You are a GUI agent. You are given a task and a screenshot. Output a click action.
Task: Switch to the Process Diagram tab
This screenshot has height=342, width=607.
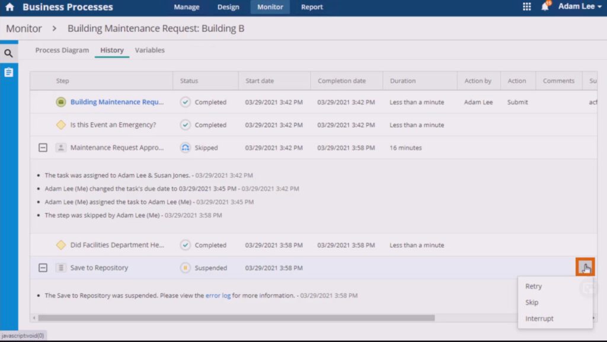click(62, 50)
